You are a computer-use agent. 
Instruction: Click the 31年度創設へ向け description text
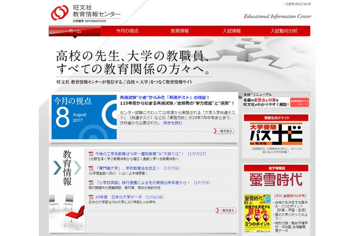point(118,173)
